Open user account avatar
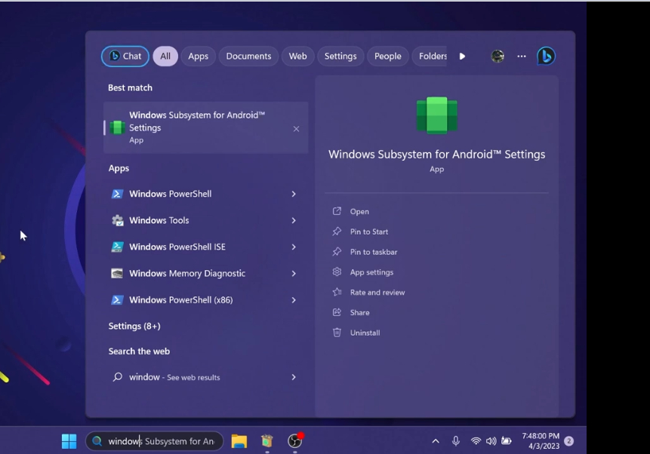Image resolution: width=650 pixels, height=454 pixels. tap(498, 56)
